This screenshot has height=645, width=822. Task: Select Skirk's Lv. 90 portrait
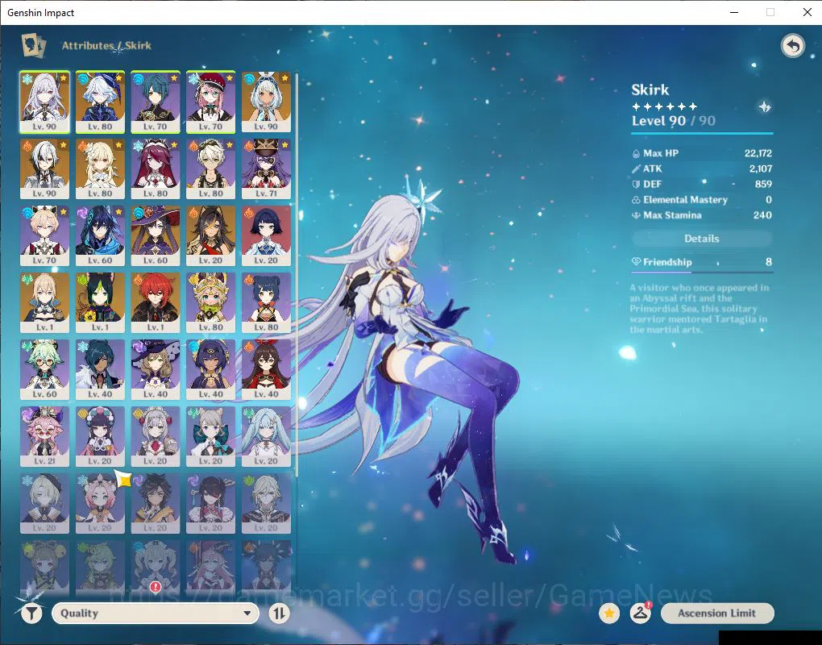tap(44, 102)
